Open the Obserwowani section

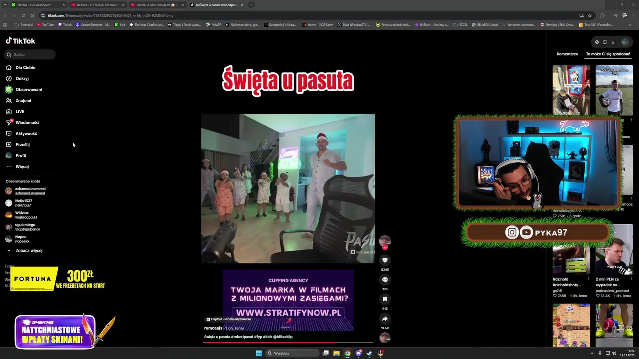click(x=28, y=89)
